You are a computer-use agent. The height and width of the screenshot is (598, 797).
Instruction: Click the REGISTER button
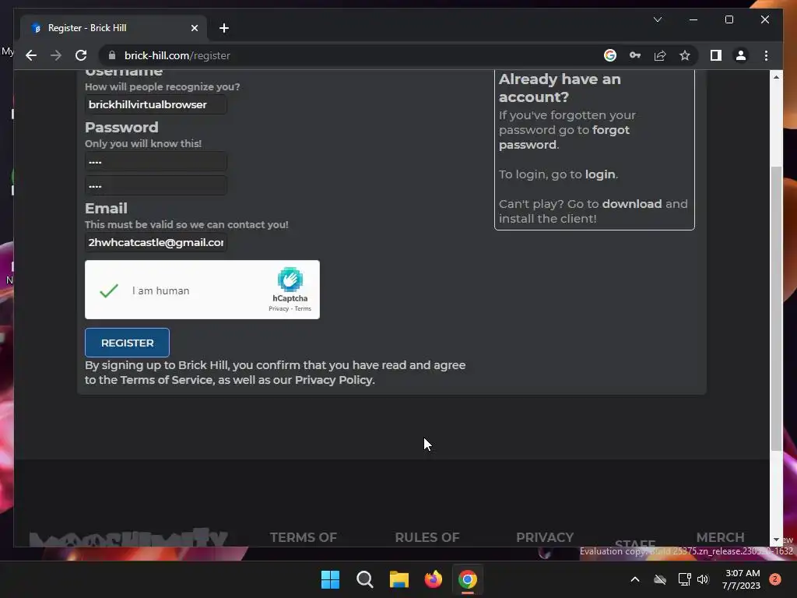[127, 343]
